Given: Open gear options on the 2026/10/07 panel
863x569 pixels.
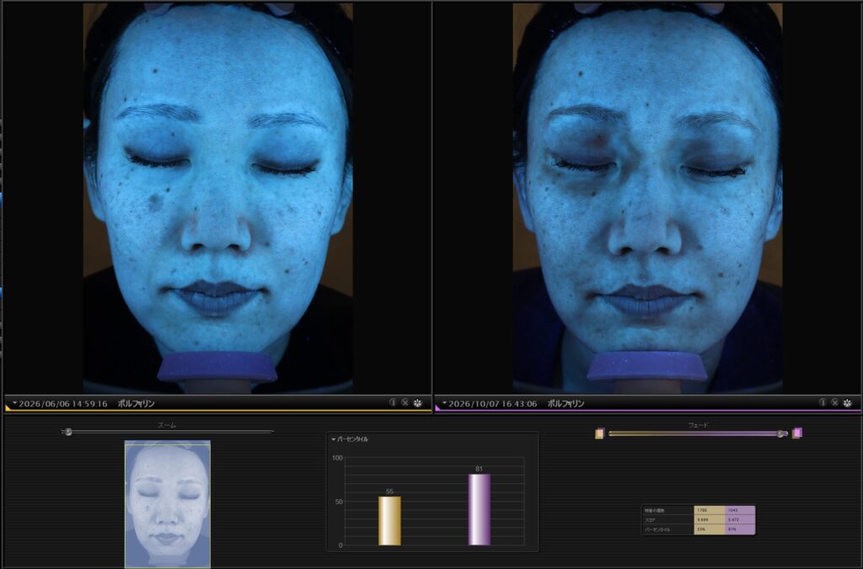Looking at the screenshot, I should [x=848, y=403].
